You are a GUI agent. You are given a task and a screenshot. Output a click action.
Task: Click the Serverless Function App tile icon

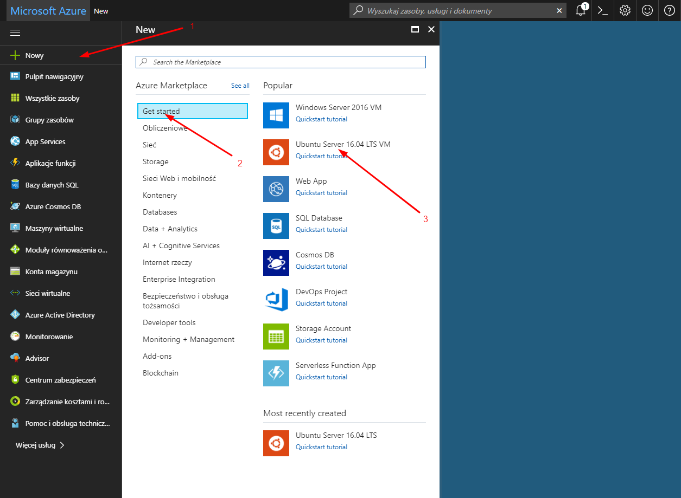coord(276,373)
